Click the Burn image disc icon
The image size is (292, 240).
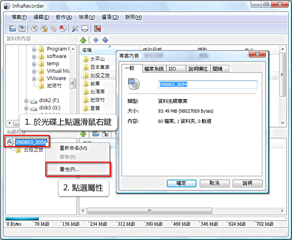(x=44, y=29)
